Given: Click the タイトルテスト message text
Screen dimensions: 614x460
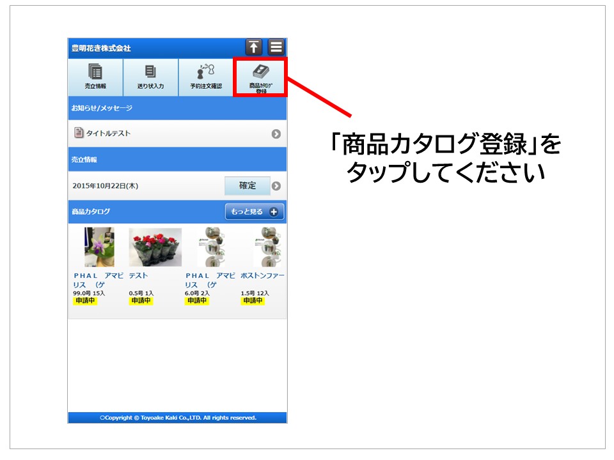Looking at the screenshot, I should pyautogui.click(x=108, y=134).
